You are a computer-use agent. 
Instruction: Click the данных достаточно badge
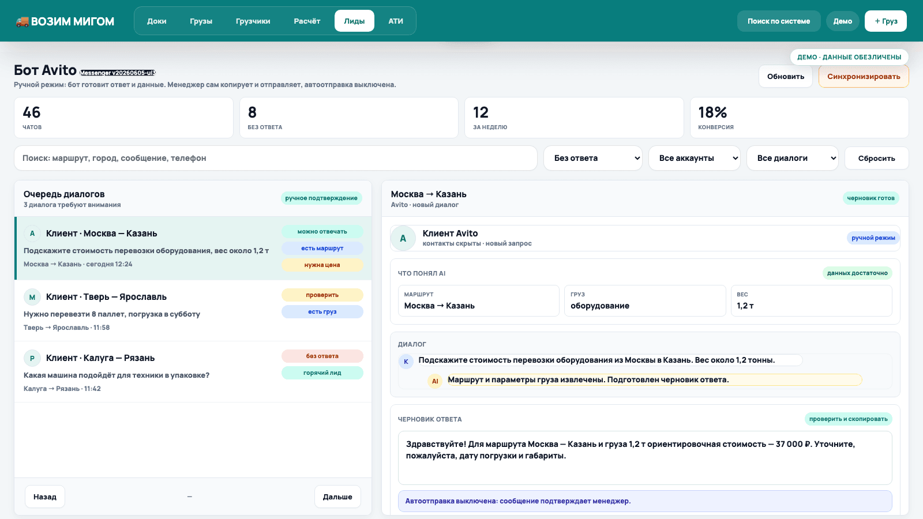click(857, 273)
